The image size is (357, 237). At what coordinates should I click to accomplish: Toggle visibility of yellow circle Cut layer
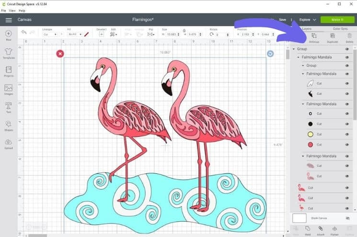coord(347,134)
